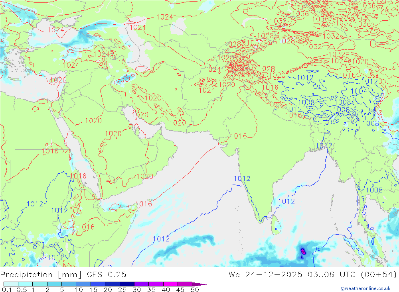399x292 pixels.
Task: Pick the 20–25 mm dark blue legend swatch
Action: click(x=113, y=284)
